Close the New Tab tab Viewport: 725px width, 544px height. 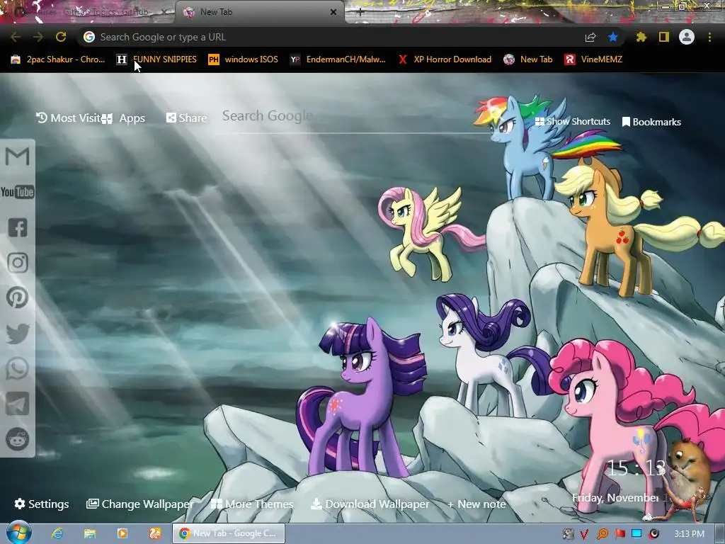(x=333, y=12)
